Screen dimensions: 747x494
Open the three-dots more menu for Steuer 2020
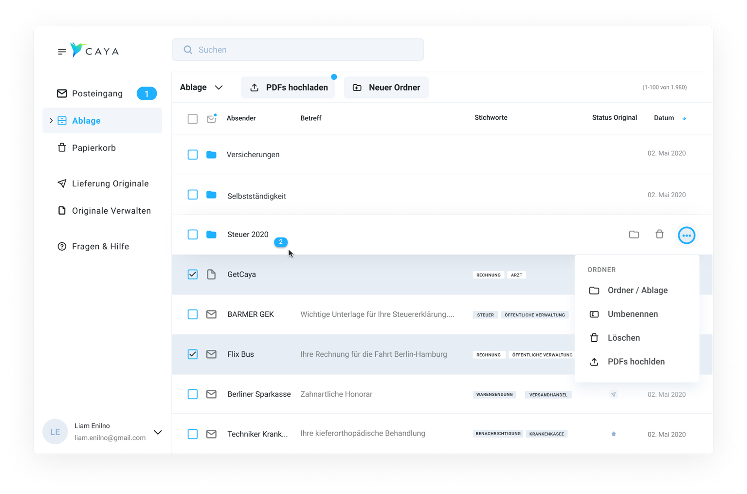coord(687,236)
